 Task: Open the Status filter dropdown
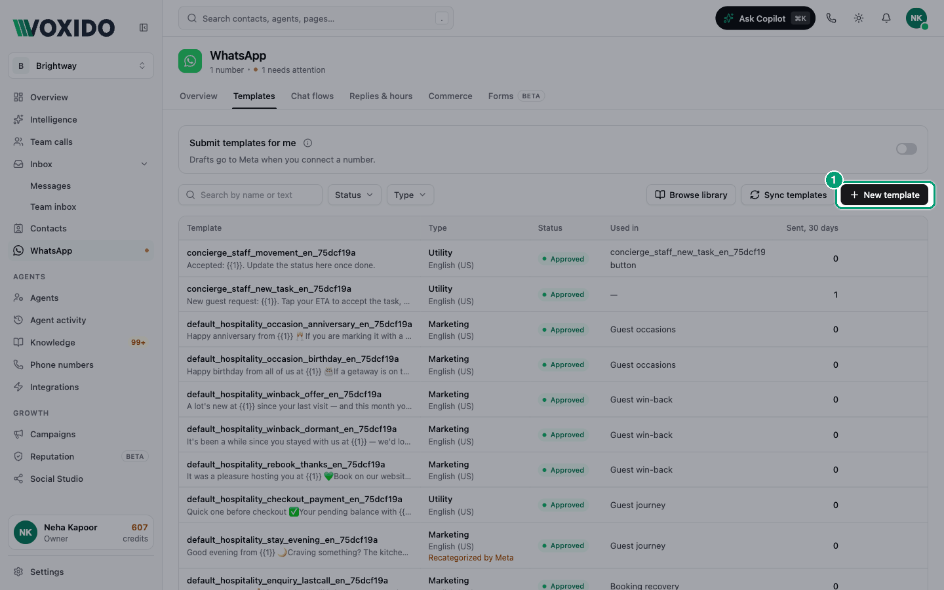(354, 195)
